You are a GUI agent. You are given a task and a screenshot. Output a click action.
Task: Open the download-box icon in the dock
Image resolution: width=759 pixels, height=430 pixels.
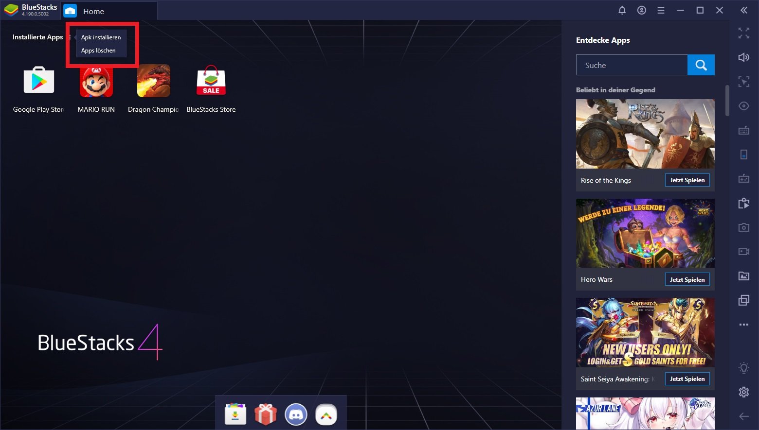pyautogui.click(x=235, y=414)
